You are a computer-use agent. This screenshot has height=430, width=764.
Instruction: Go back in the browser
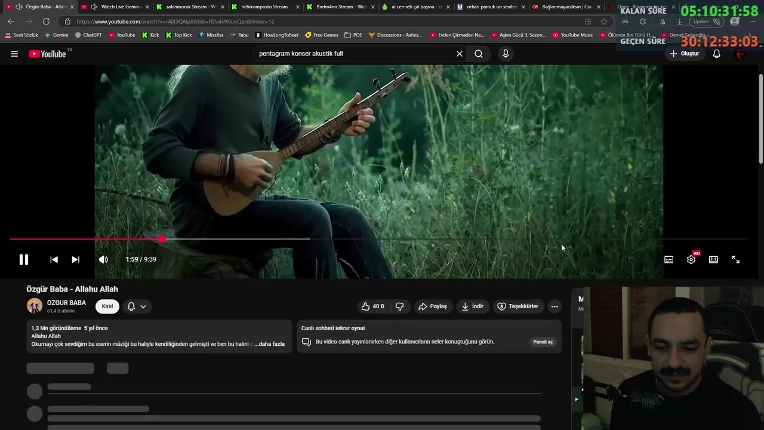coord(11,21)
